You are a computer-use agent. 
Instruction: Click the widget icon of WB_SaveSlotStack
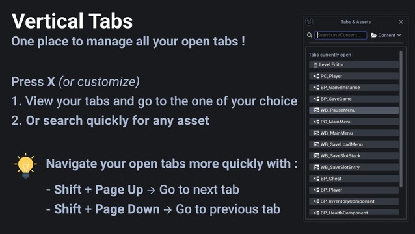pos(316,156)
